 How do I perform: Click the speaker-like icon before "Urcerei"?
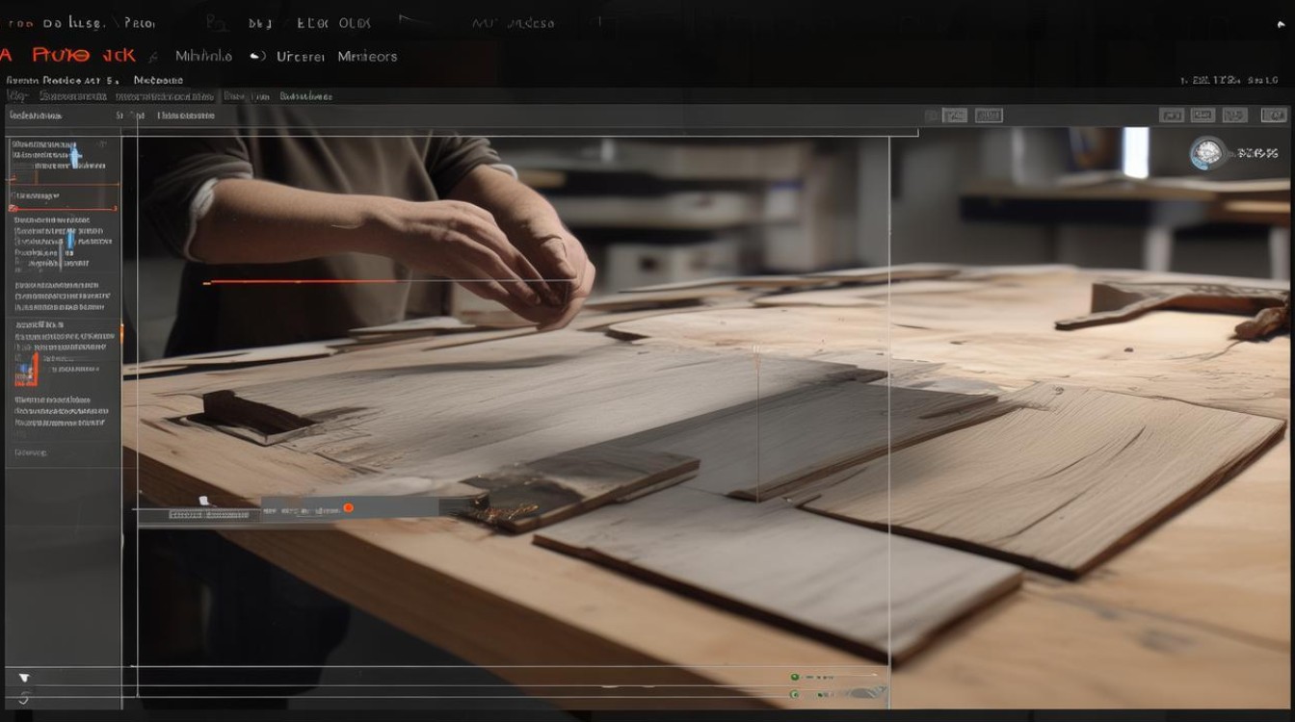[x=257, y=57]
